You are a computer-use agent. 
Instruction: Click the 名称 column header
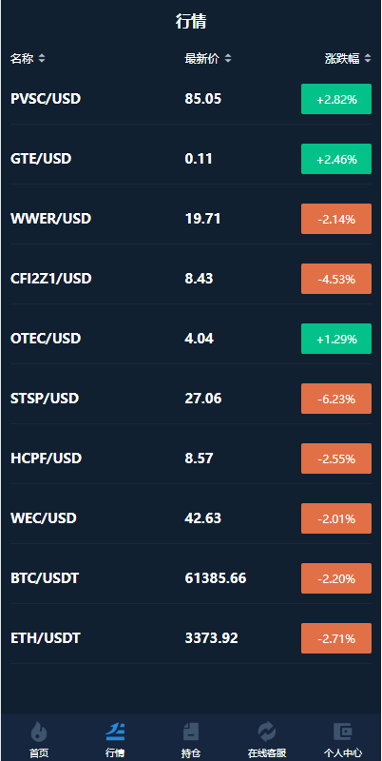coord(22,59)
